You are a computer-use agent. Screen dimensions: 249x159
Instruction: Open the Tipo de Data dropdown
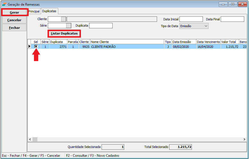click(x=206, y=26)
